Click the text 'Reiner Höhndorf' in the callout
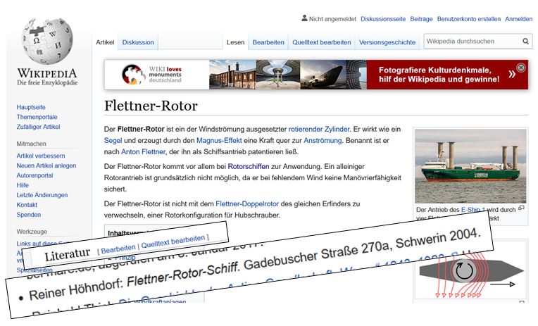The height and width of the screenshot is (326, 538). tap(76, 289)
